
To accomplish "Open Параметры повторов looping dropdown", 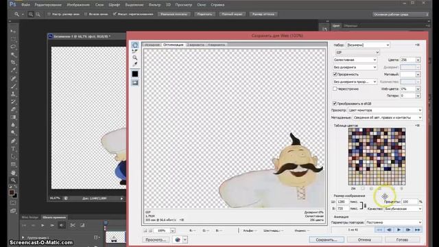I will click(394, 222).
